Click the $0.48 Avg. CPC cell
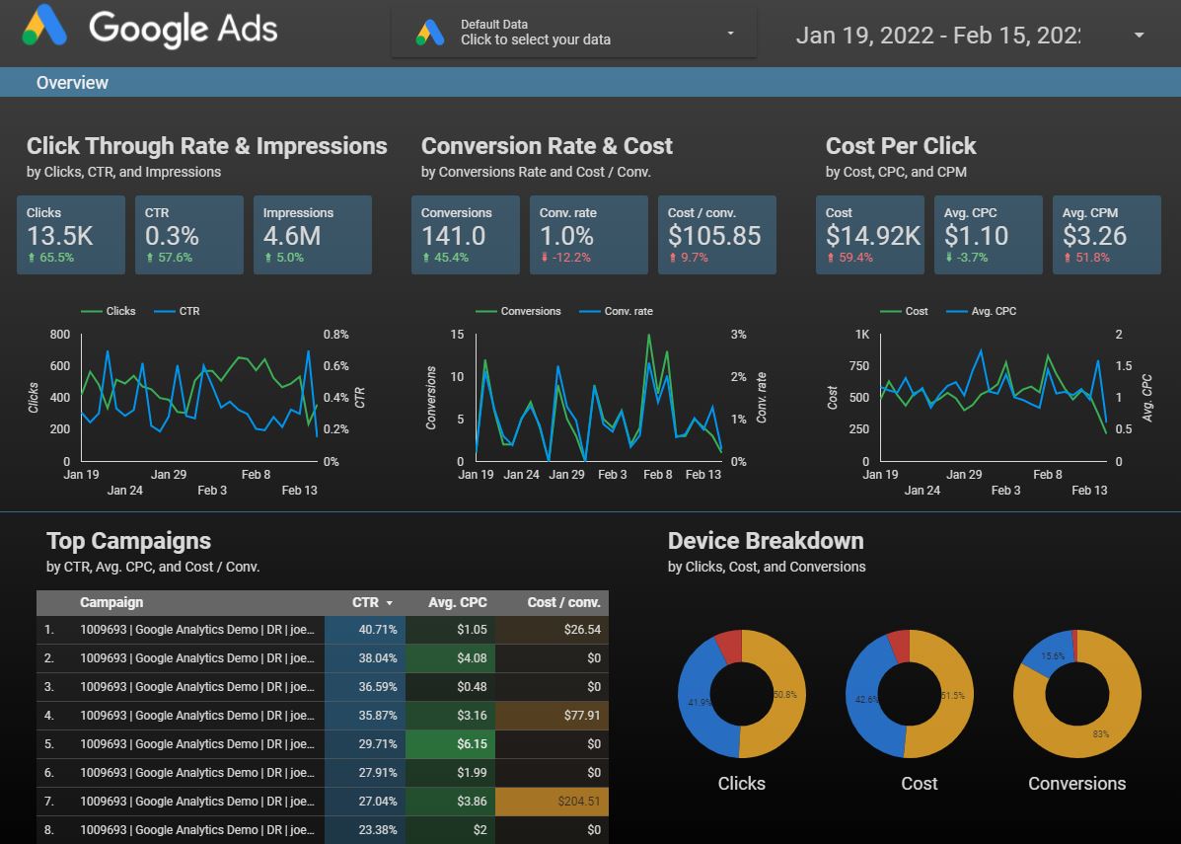 coord(451,686)
